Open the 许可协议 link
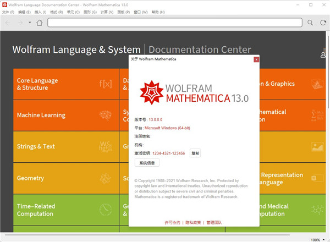The height and width of the screenshot is (242, 330). click(172, 223)
